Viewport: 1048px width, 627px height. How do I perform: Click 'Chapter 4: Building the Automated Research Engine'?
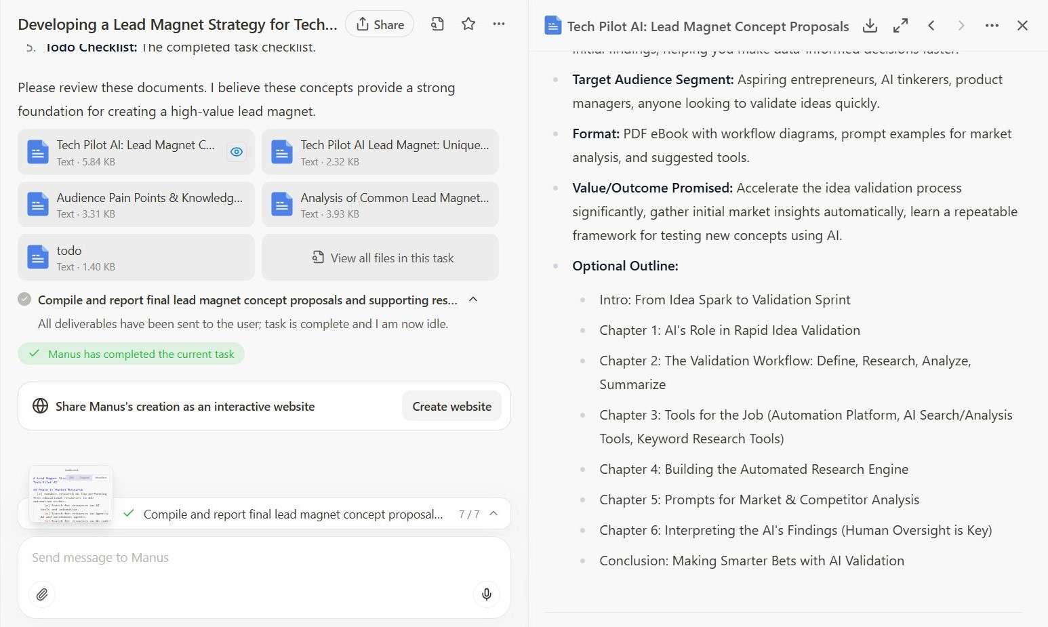[754, 469]
